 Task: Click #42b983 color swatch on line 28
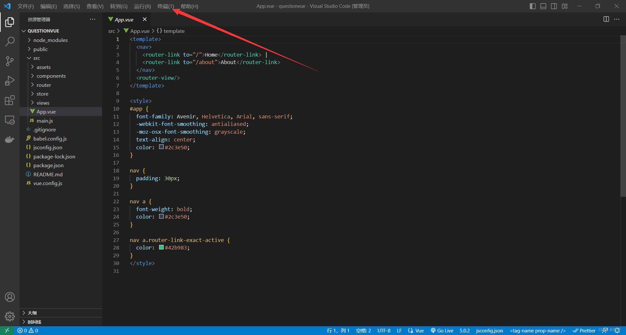(x=161, y=247)
